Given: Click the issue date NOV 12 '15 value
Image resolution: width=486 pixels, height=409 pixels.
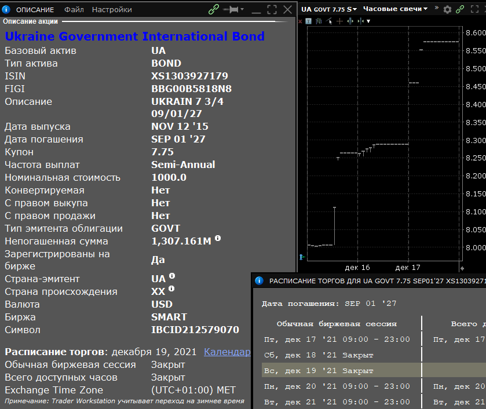Looking at the screenshot, I should point(180,126).
